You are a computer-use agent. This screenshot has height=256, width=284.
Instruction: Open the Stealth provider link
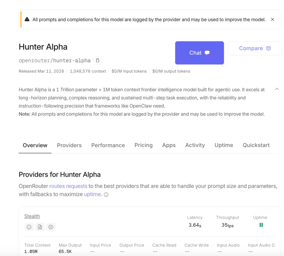click(x=32, y=216)
